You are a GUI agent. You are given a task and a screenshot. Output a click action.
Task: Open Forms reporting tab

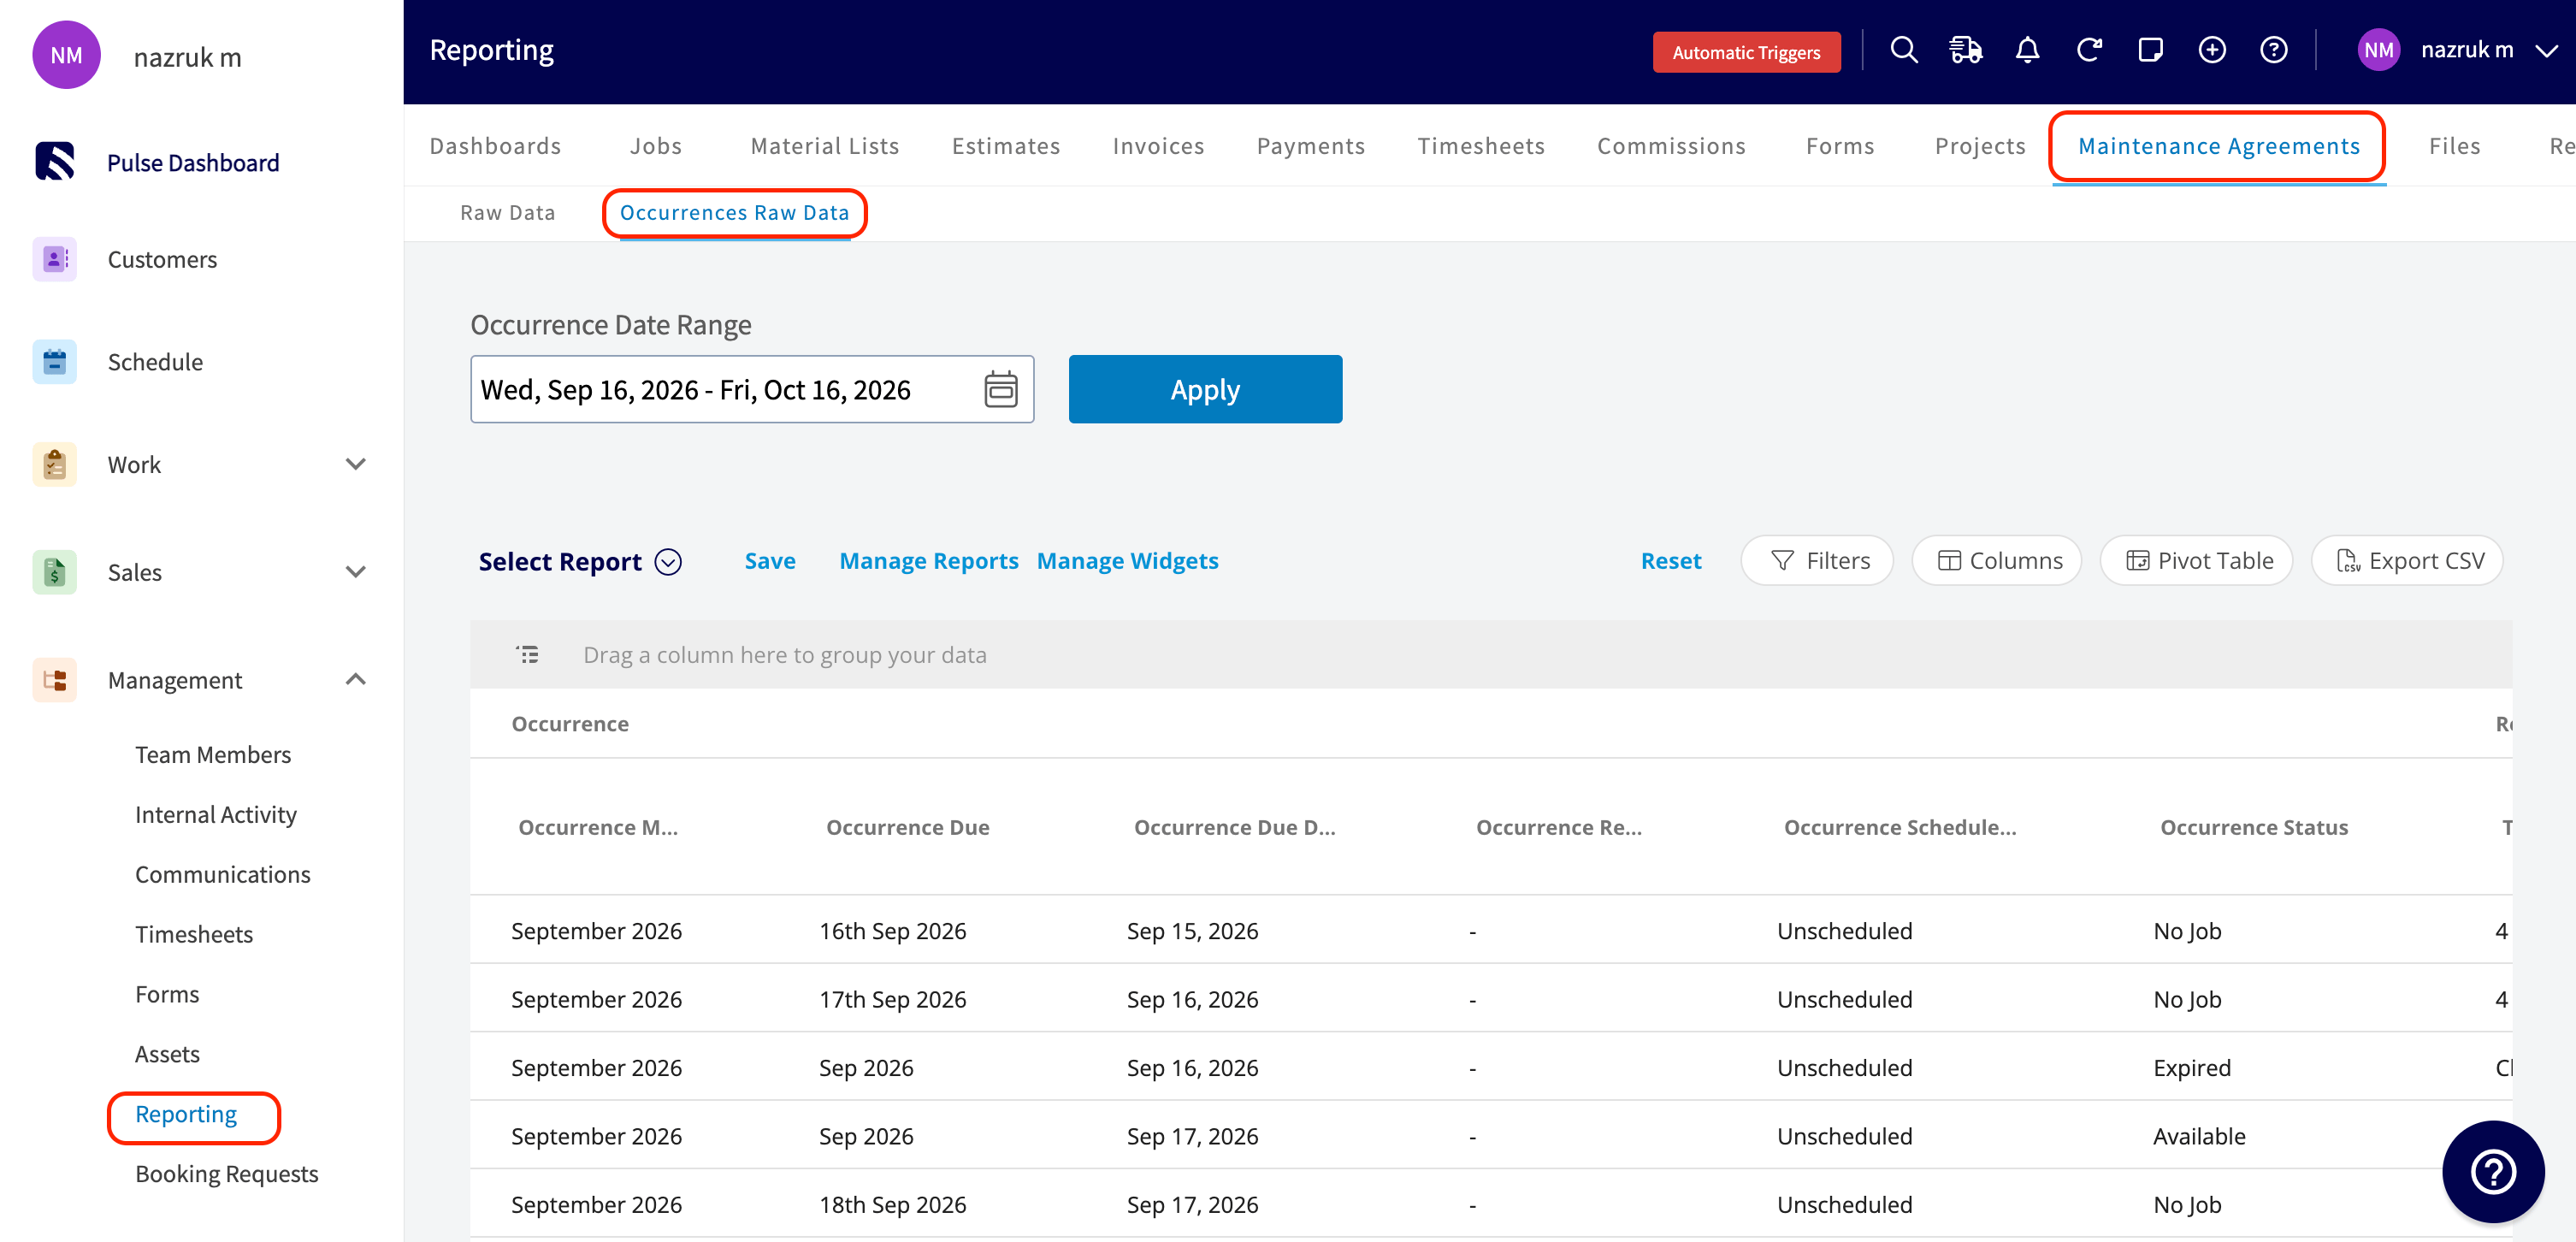(x=1840, y=146)
